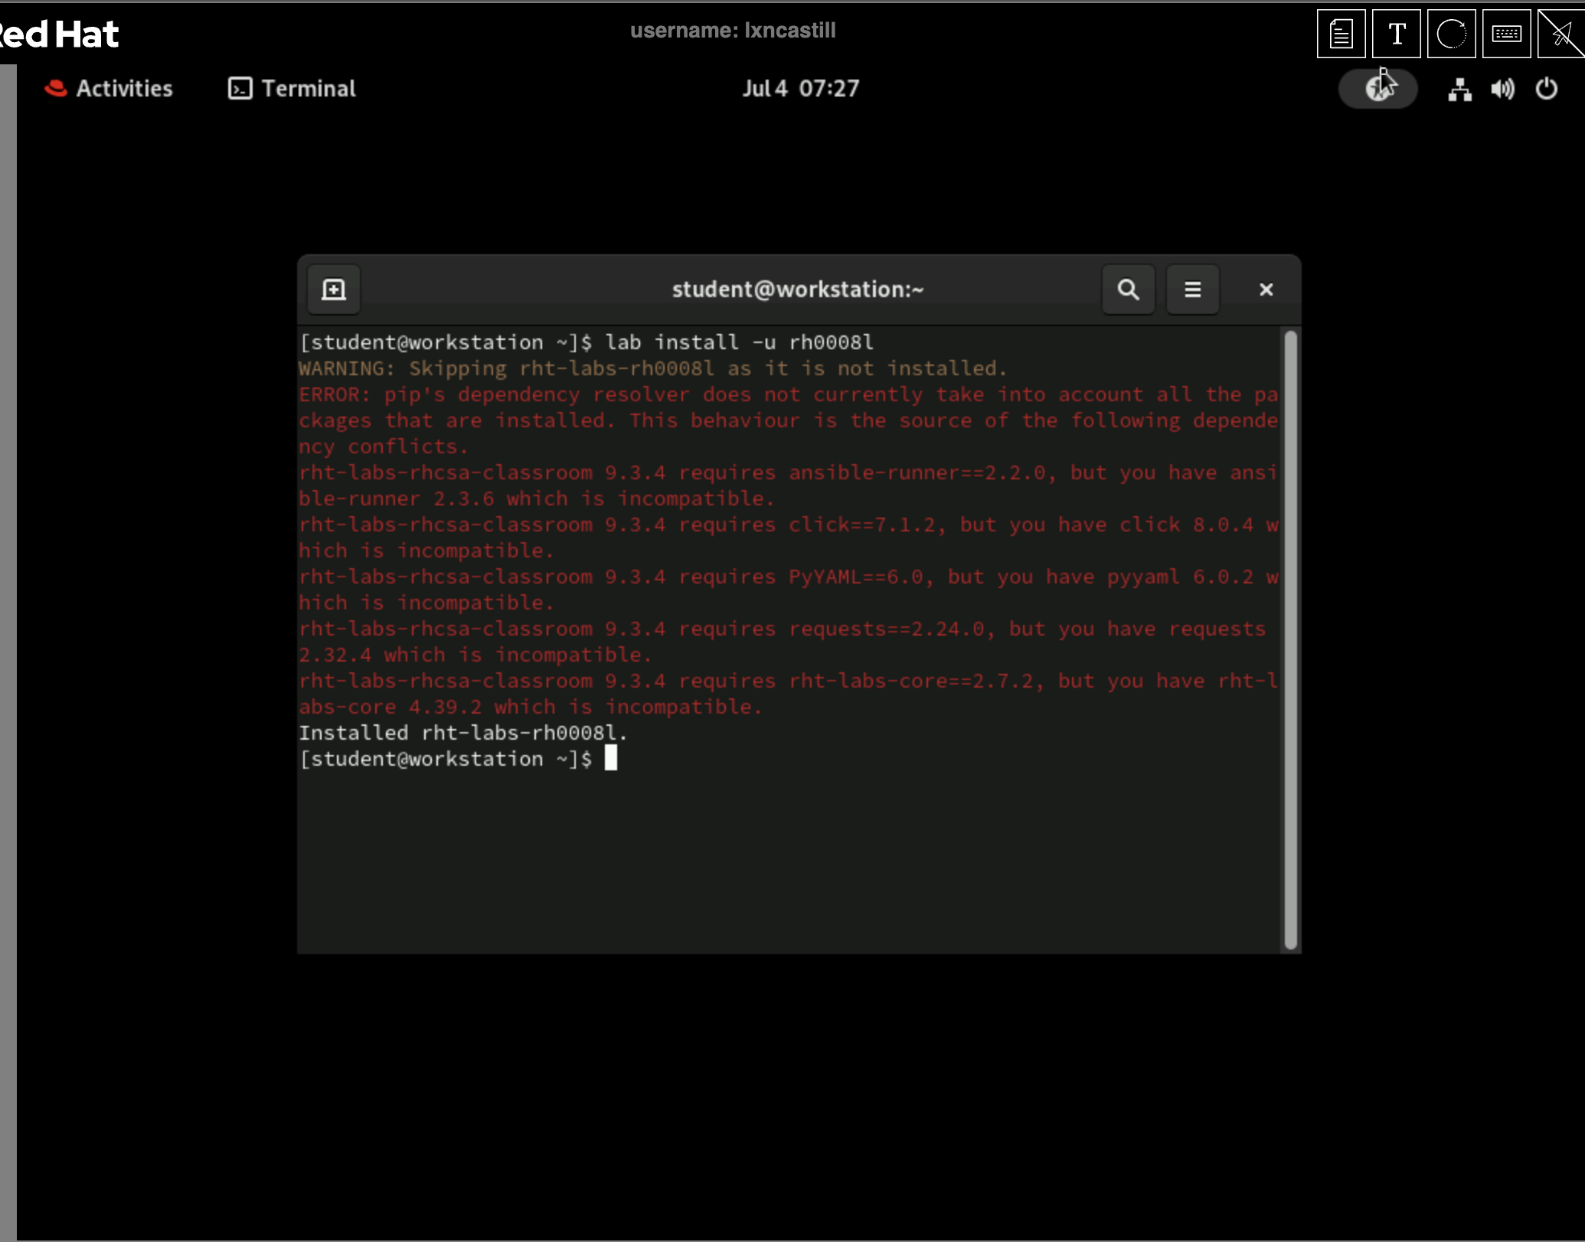Click the document icon in the top toolbar
The height and width of the screenshot is (1242, 1585).
[x=1341, y=34]
